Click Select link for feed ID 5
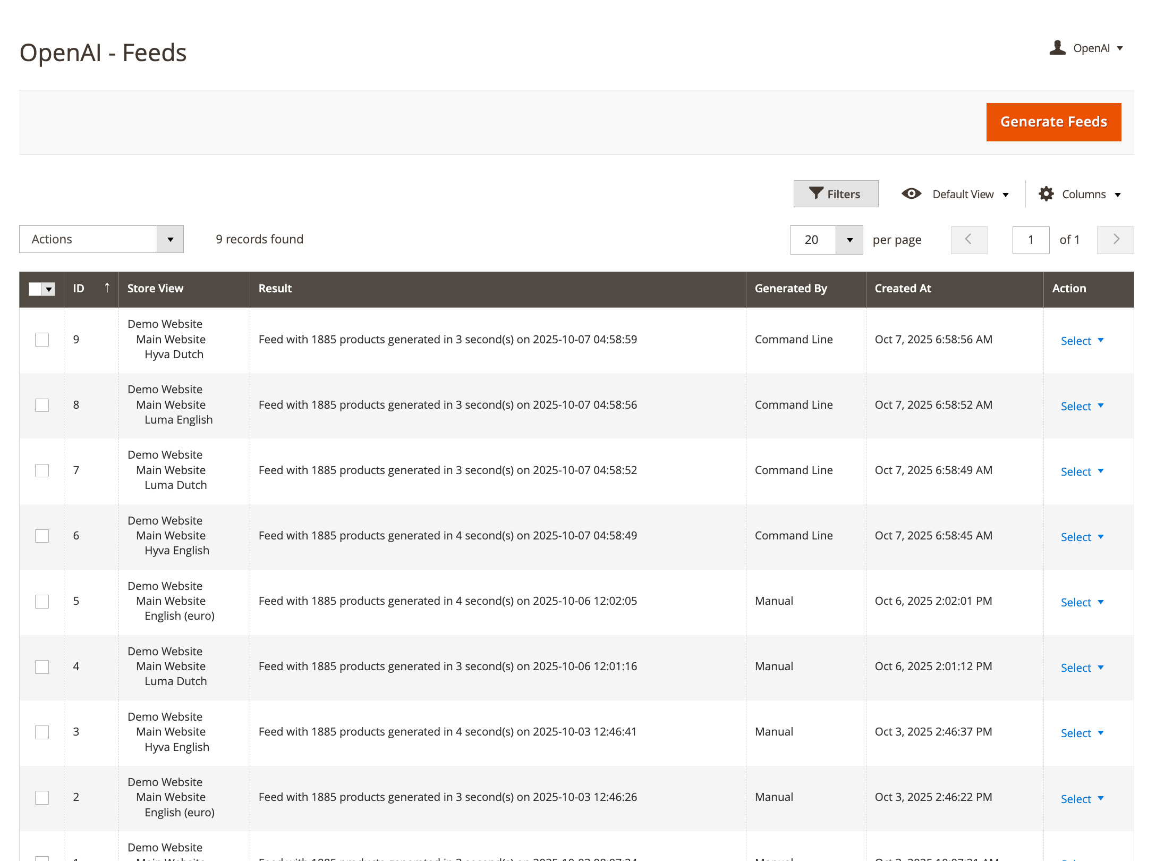1156x861 pixels. point(1075,602)
